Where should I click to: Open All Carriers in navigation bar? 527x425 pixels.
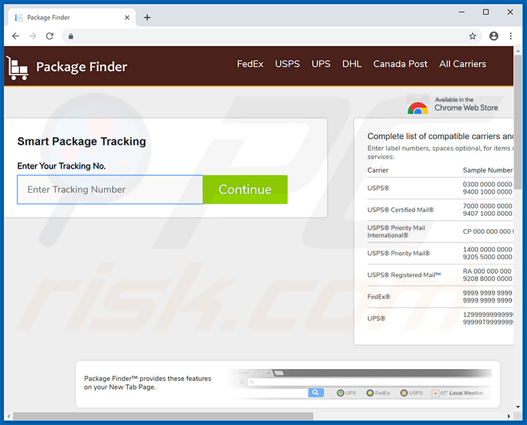(462, 64)
